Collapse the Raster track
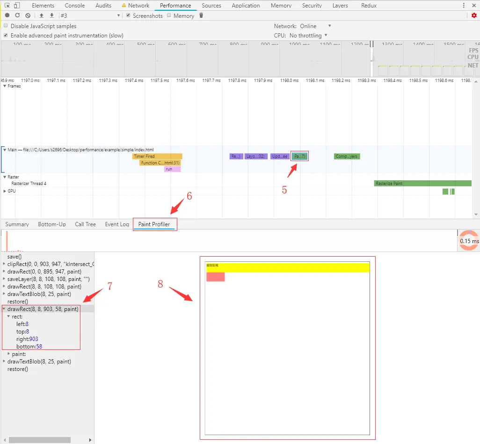This screenshot has height=444, width=480. (5, 177)
